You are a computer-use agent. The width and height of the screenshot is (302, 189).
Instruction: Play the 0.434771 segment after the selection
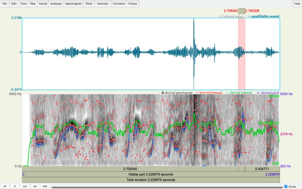coord(262,169)
